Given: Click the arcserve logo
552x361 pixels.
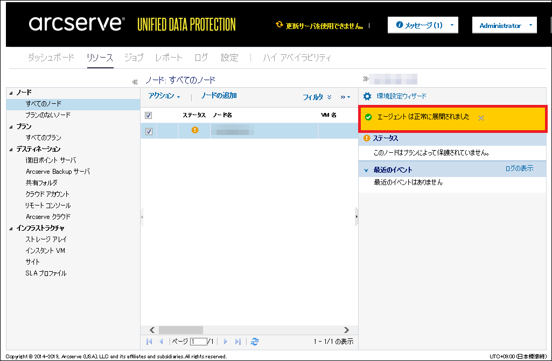Looking at the screenshot, I should (77, 24).
